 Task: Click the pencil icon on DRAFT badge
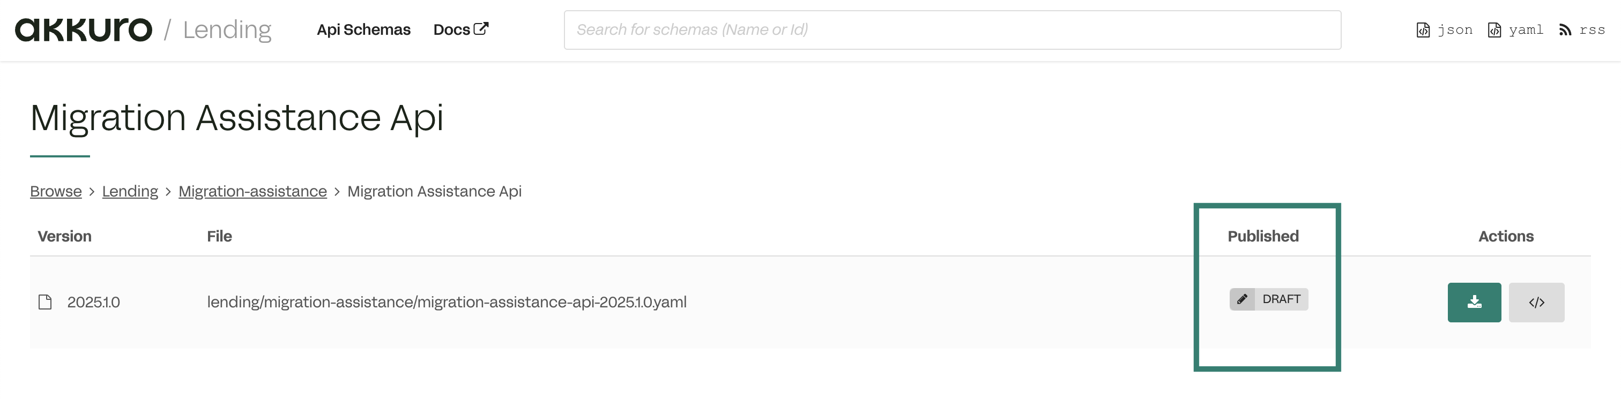(x=1242, y=299)
